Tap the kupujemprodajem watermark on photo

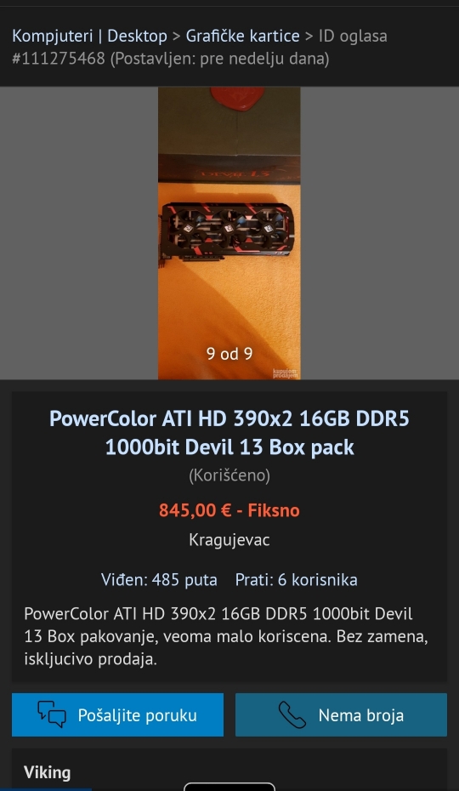pyautogui.click(x=286, y=373)
